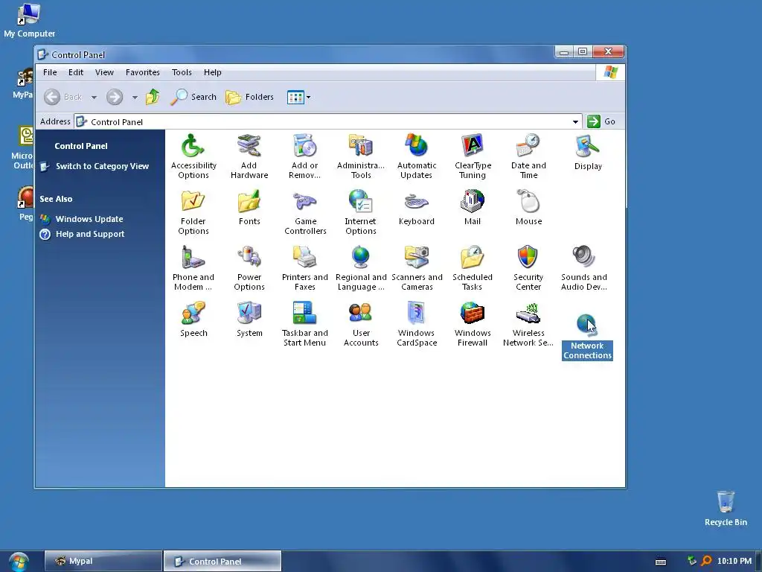Screen dimensions: 762x572
Task: Open Help and Support link
Action: 90,235
